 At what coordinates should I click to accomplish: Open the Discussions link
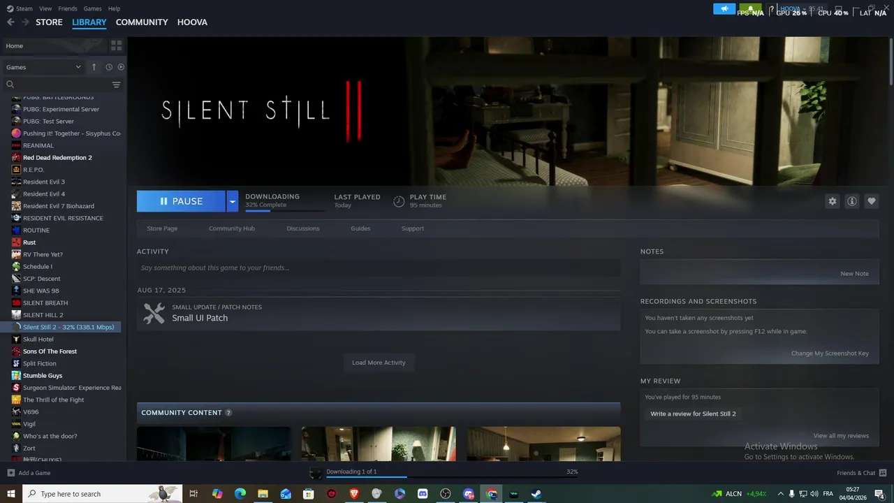(x=303, y=228)
